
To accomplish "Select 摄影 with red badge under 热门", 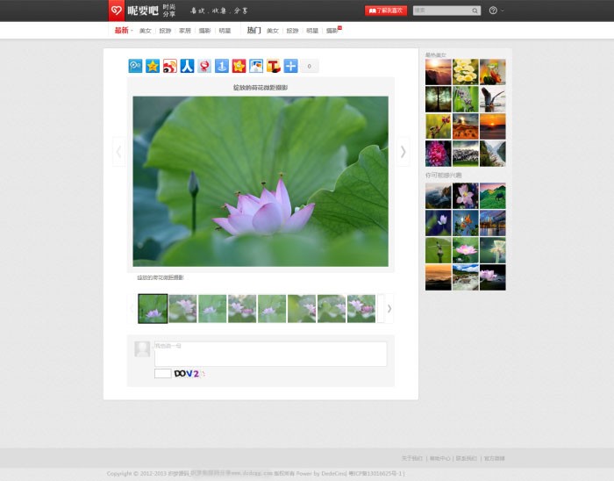I will pos(332,31).
